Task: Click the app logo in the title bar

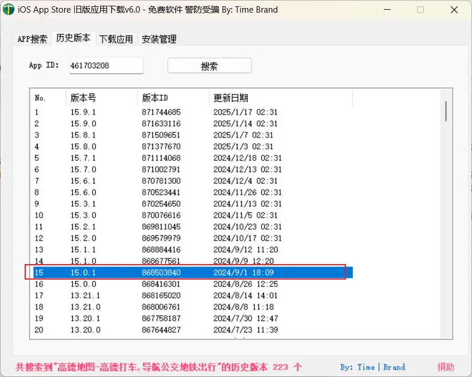Action: tap(8, 10)
